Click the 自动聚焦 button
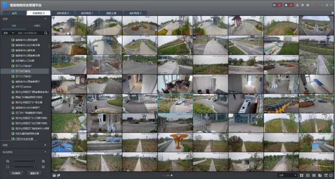 (x=16, y=173)
